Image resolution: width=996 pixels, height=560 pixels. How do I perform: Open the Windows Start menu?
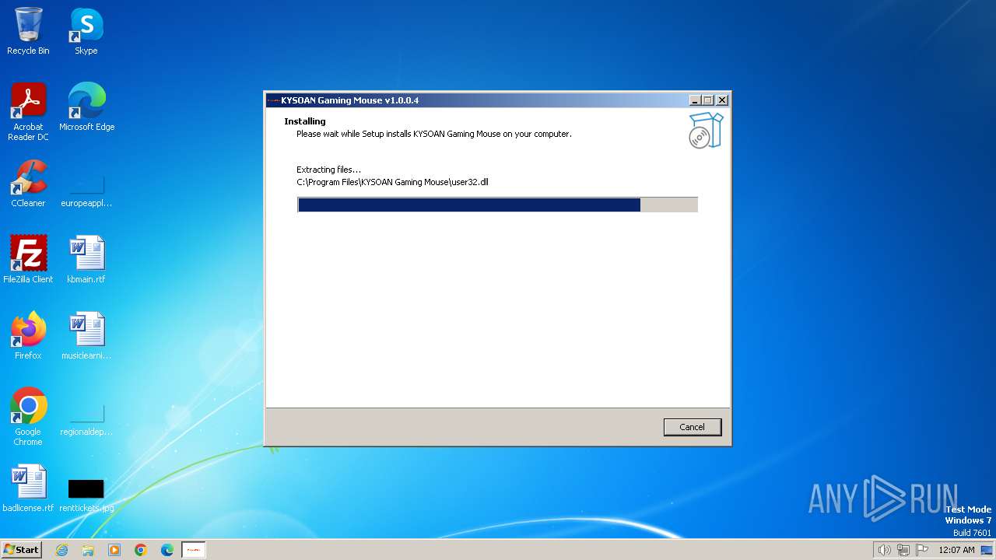[21, 549]
